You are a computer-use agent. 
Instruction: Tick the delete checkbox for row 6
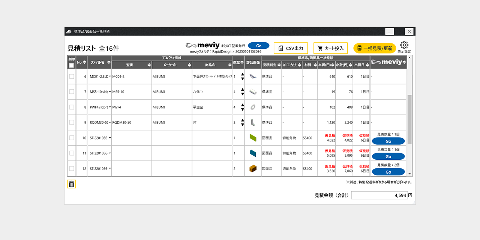(72, 76)
